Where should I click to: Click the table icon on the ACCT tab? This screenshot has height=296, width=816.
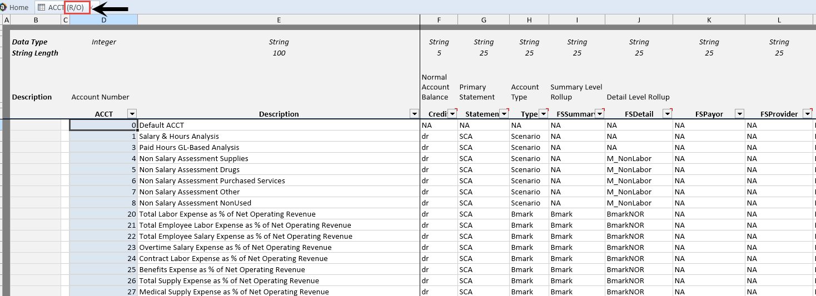42,7
